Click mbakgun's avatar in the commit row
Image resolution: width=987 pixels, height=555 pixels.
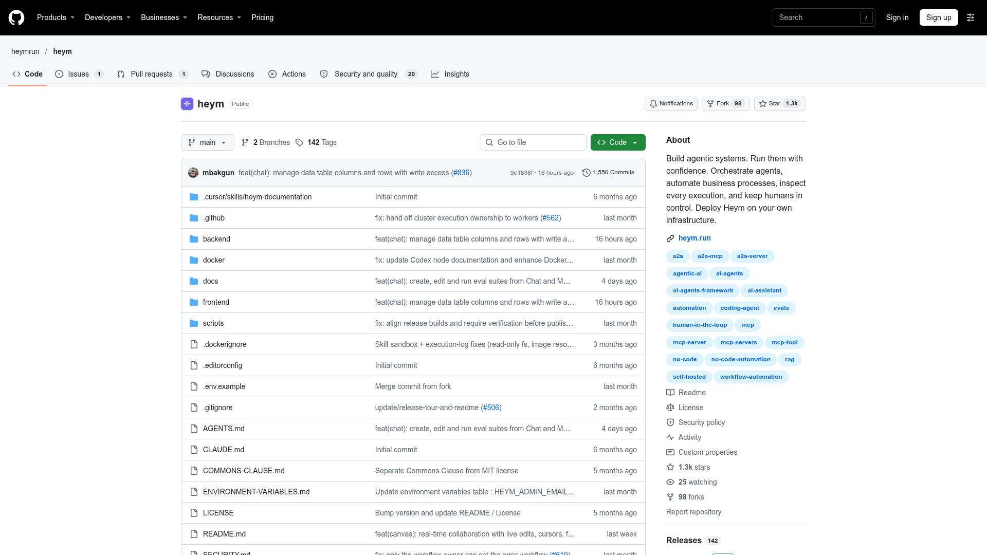tap(193, 173)
